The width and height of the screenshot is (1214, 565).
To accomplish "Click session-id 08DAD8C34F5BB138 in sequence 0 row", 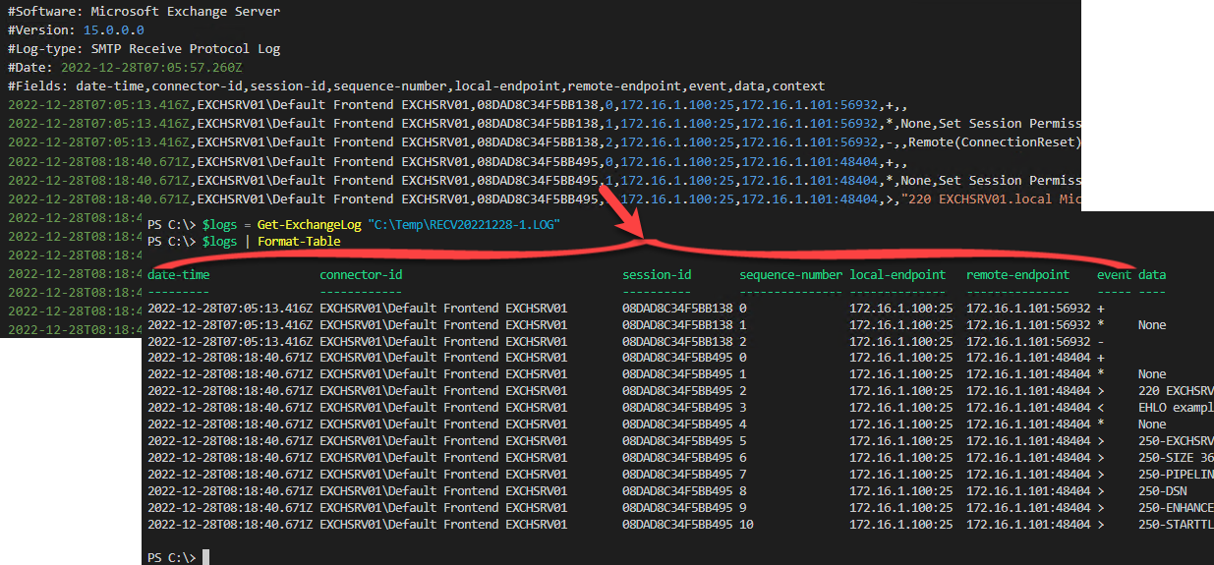I will point(677,309).
